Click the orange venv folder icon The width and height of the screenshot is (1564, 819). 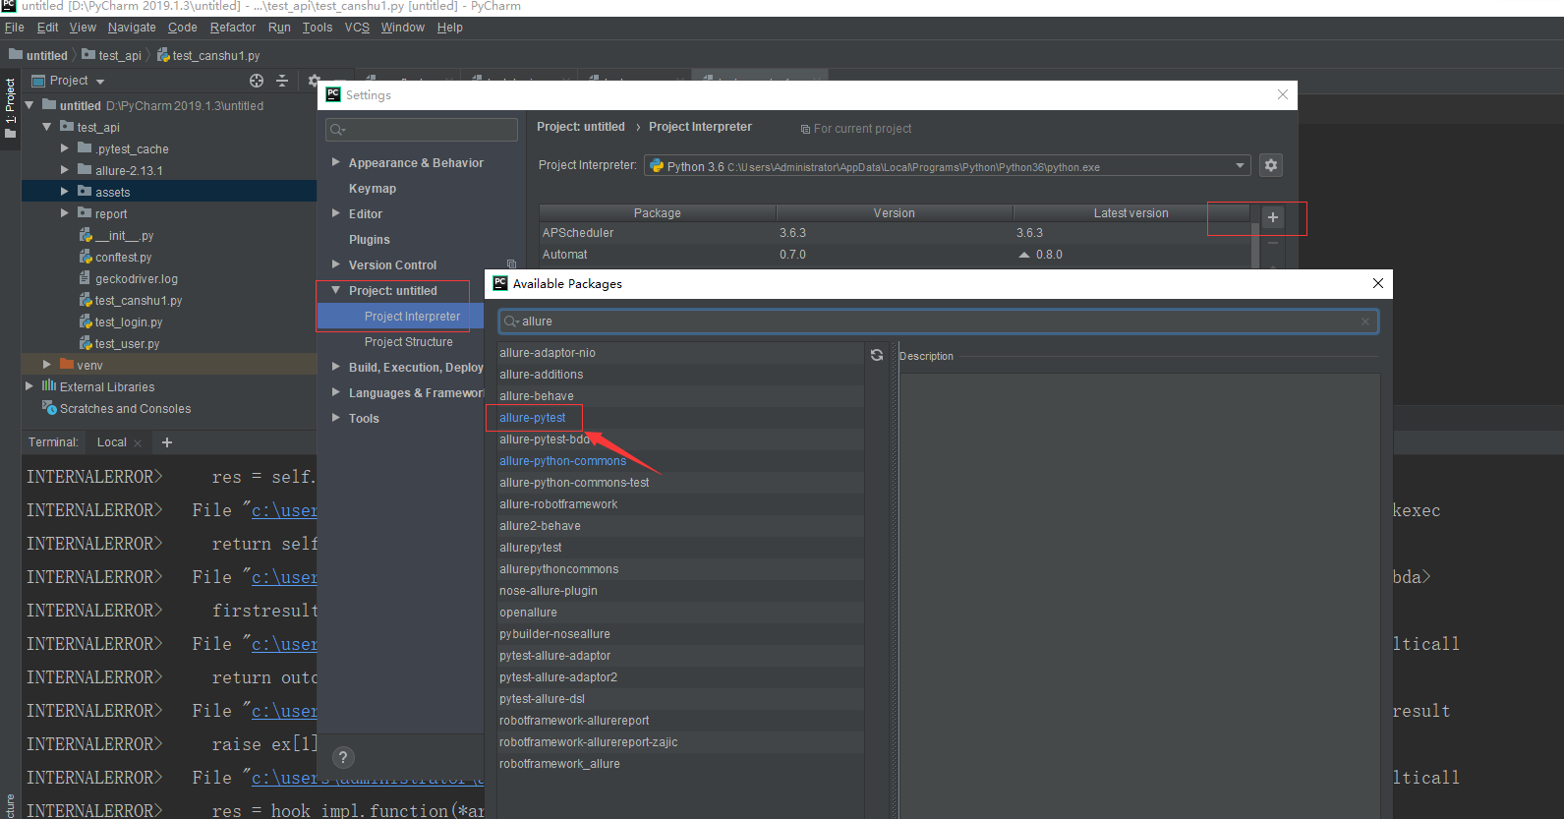[x=67, y=364]
